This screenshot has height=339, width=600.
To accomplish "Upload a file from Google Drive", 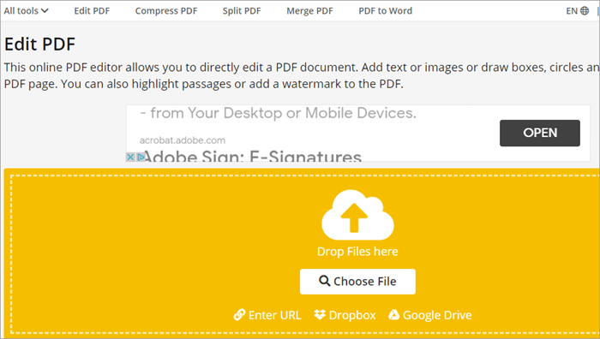I will point(430,315).
